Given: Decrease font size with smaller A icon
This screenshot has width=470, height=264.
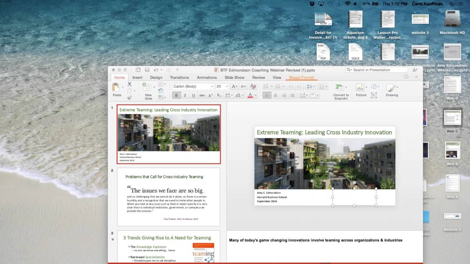Looking at the screenshot, I should 243,87.
